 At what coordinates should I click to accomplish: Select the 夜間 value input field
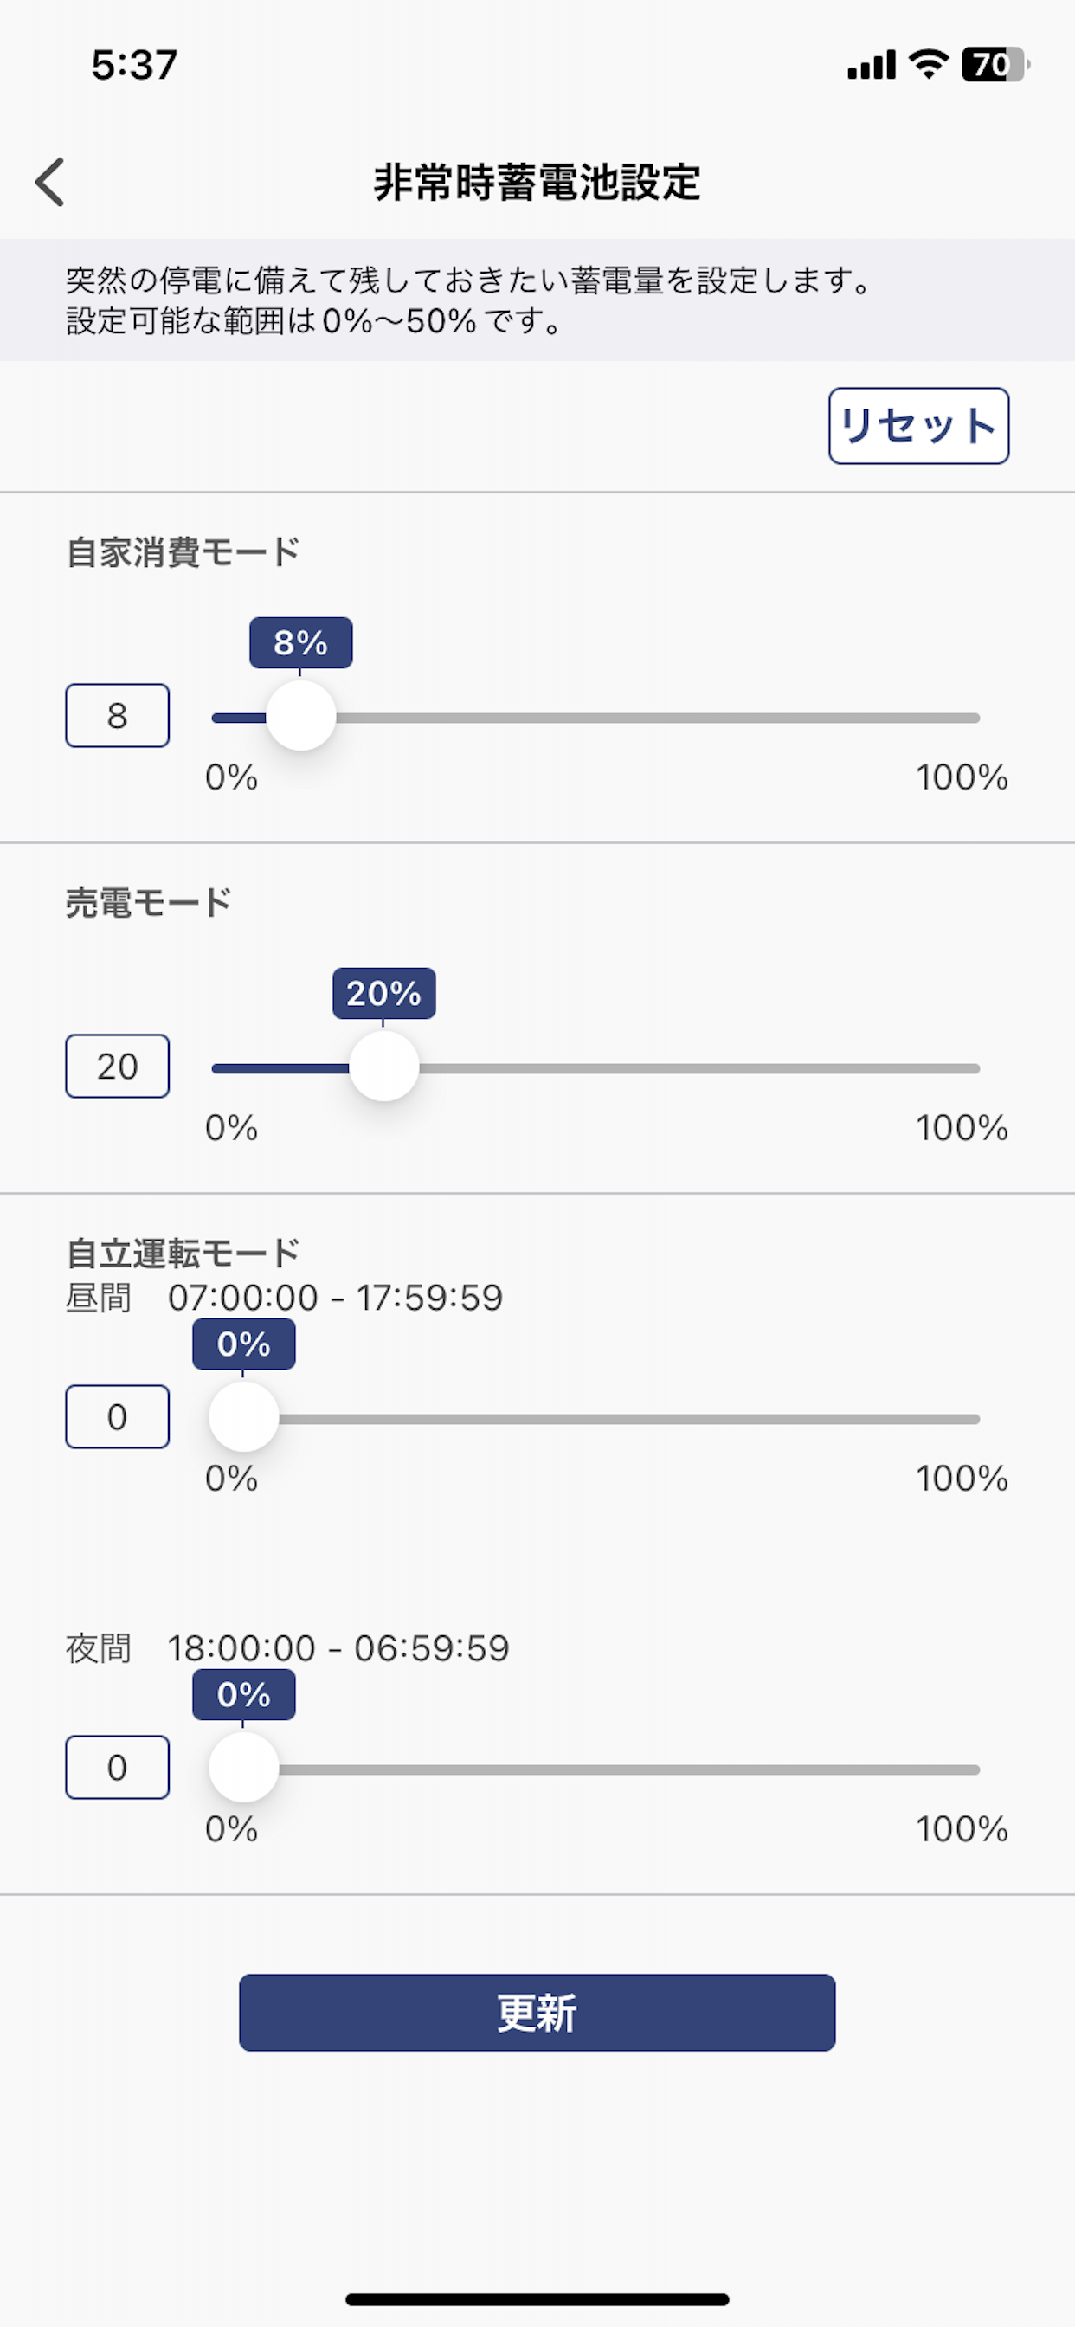point(118,1767)
